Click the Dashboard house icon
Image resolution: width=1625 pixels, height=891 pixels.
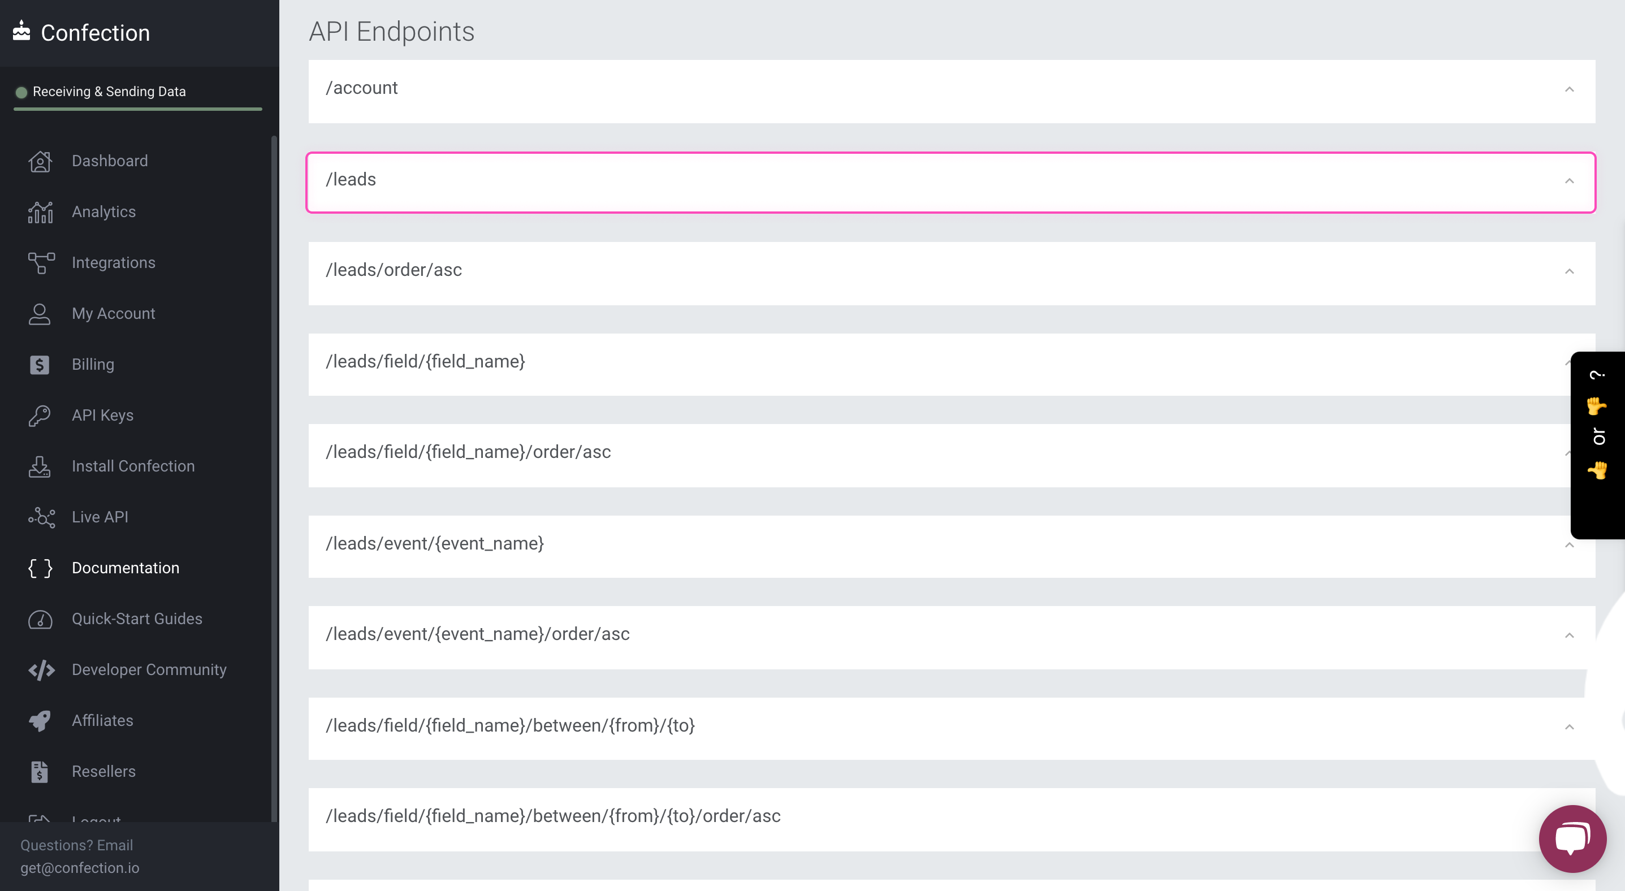coord(40,162)
